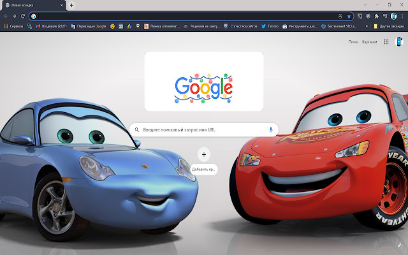Open the Chrome three-dot menu

point(402,16)
